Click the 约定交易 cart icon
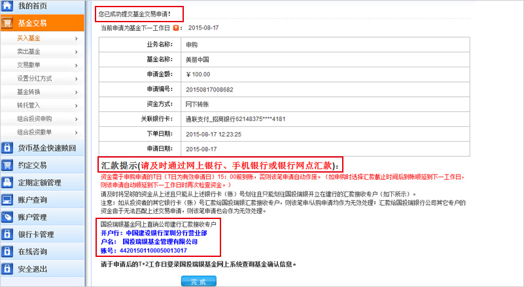The image size is (524, 287). pos(8,165)
